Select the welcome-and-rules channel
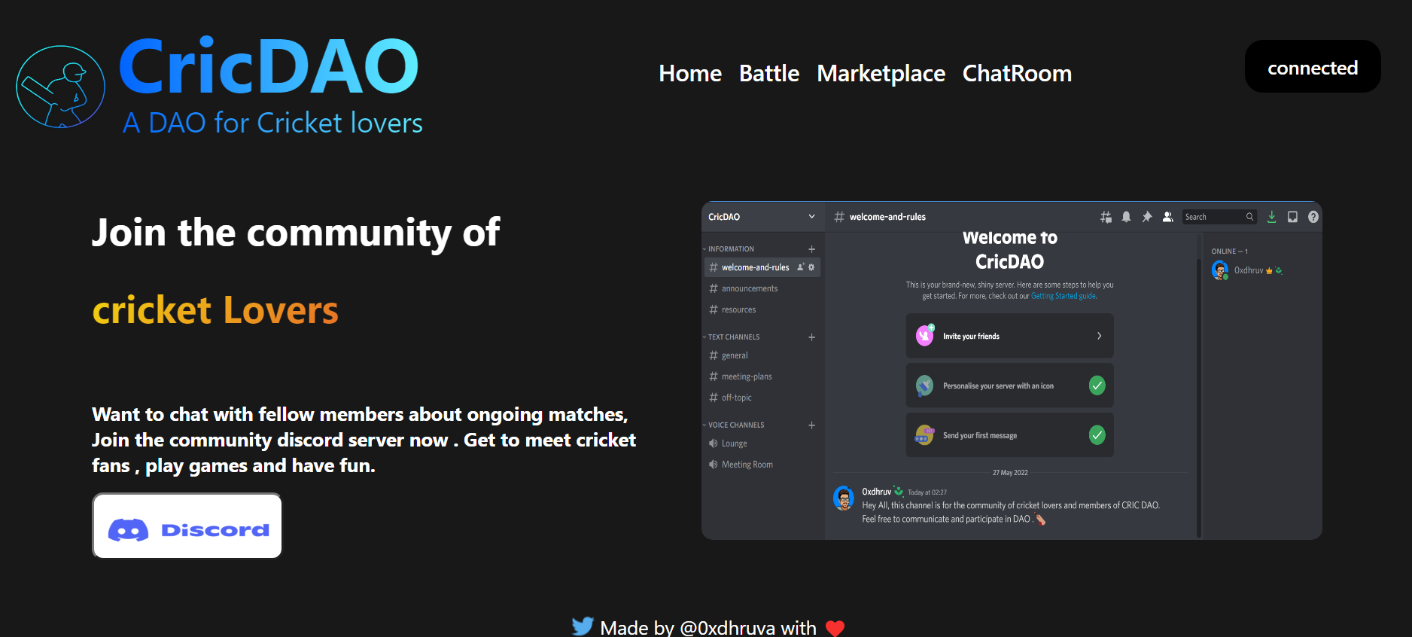Viewport: 1412px width, 637px height. [x=762, y=267]
